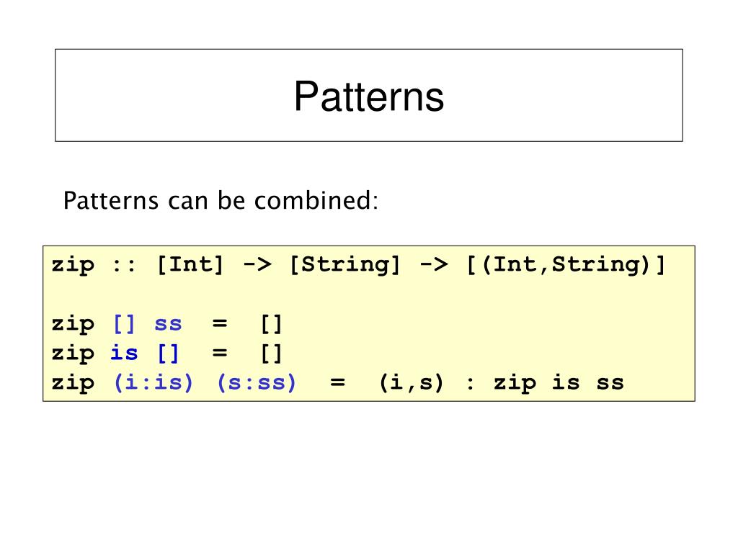Screen dimensions: 738x553
Task: Click the recursive "zip is ss" call
Action: pyautogui.click(x=559, y=383)
